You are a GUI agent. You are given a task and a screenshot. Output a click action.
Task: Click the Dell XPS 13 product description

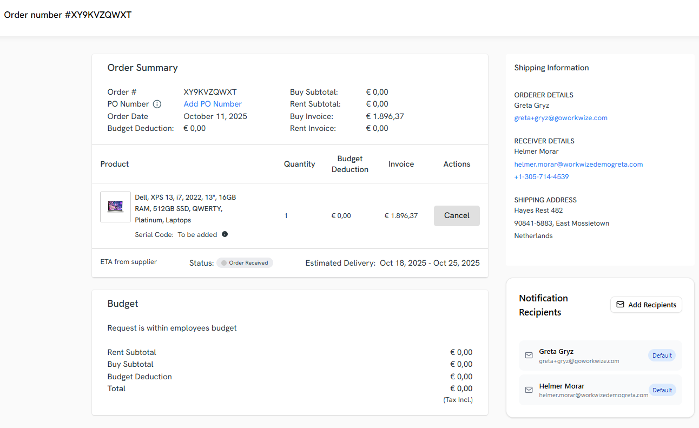tap(185, 209)
